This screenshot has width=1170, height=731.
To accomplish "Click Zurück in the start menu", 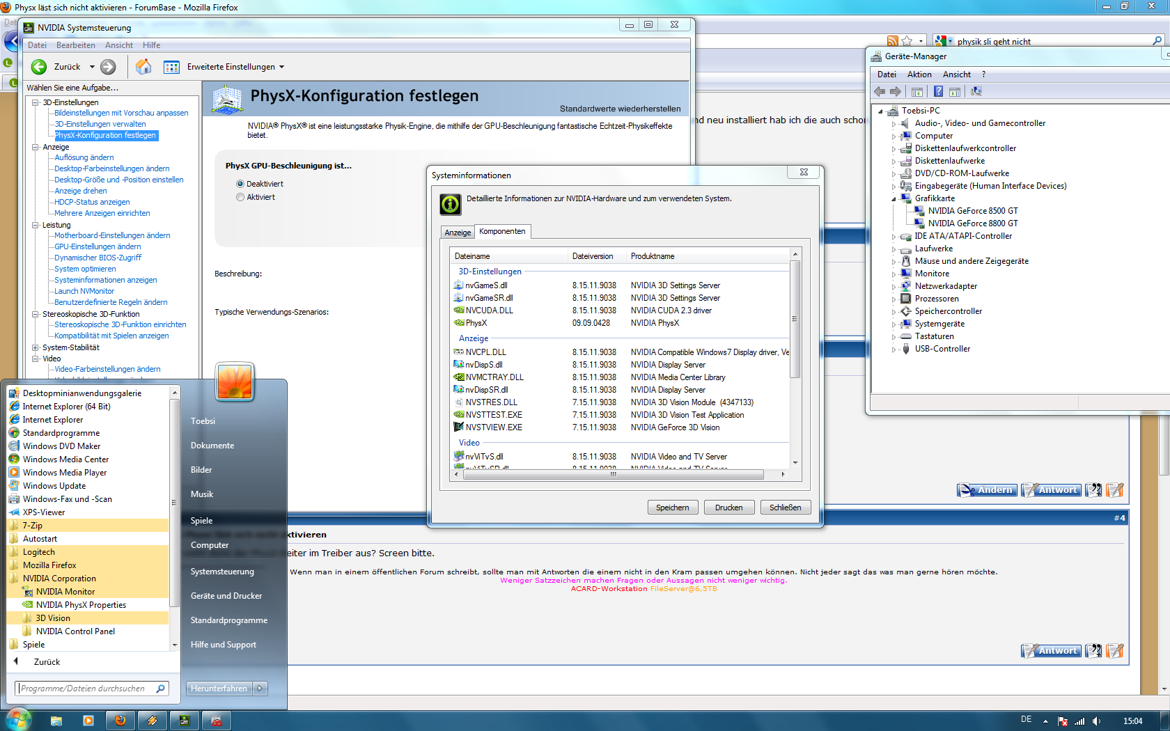I will coord(47,662).
